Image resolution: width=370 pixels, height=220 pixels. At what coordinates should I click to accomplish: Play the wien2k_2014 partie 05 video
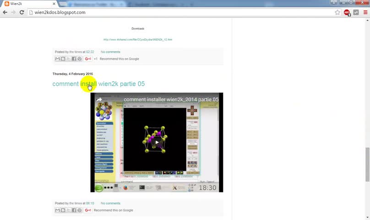(x=157, y=142)
